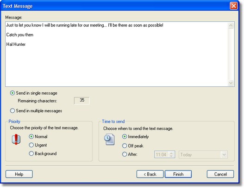
Task: Open Help for this dialog
Action: click(19, 174)
